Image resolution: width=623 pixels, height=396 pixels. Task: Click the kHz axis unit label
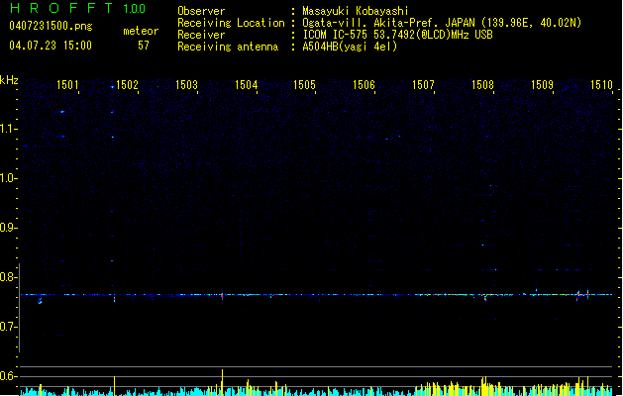[9, 80]
